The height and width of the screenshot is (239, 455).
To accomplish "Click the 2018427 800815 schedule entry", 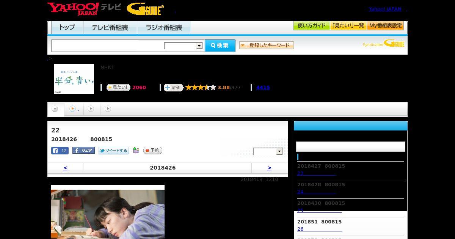I will 321,166.
